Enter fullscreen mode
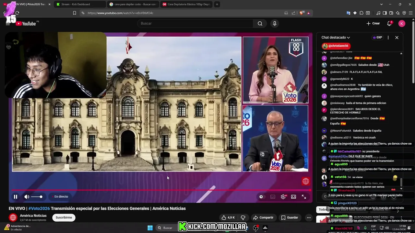This screenshot has width=415, height=233. tap(304, 197)
